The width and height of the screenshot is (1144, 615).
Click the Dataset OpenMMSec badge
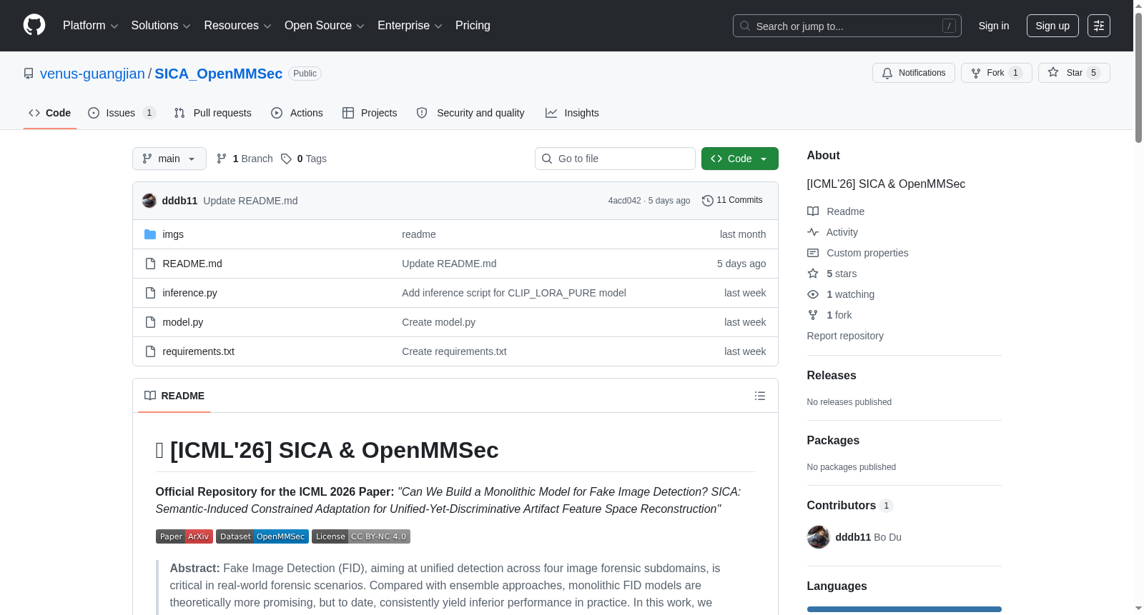point(262,536)
